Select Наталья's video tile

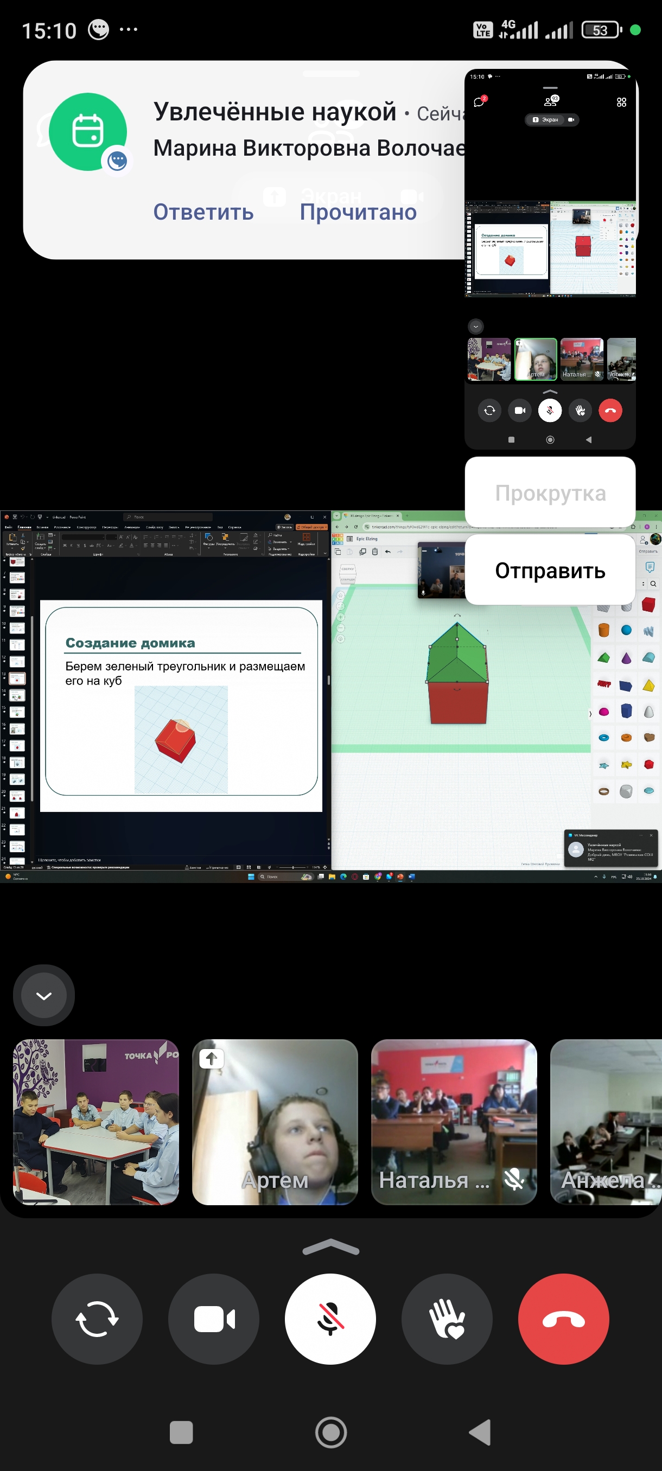coord(454,1122)
